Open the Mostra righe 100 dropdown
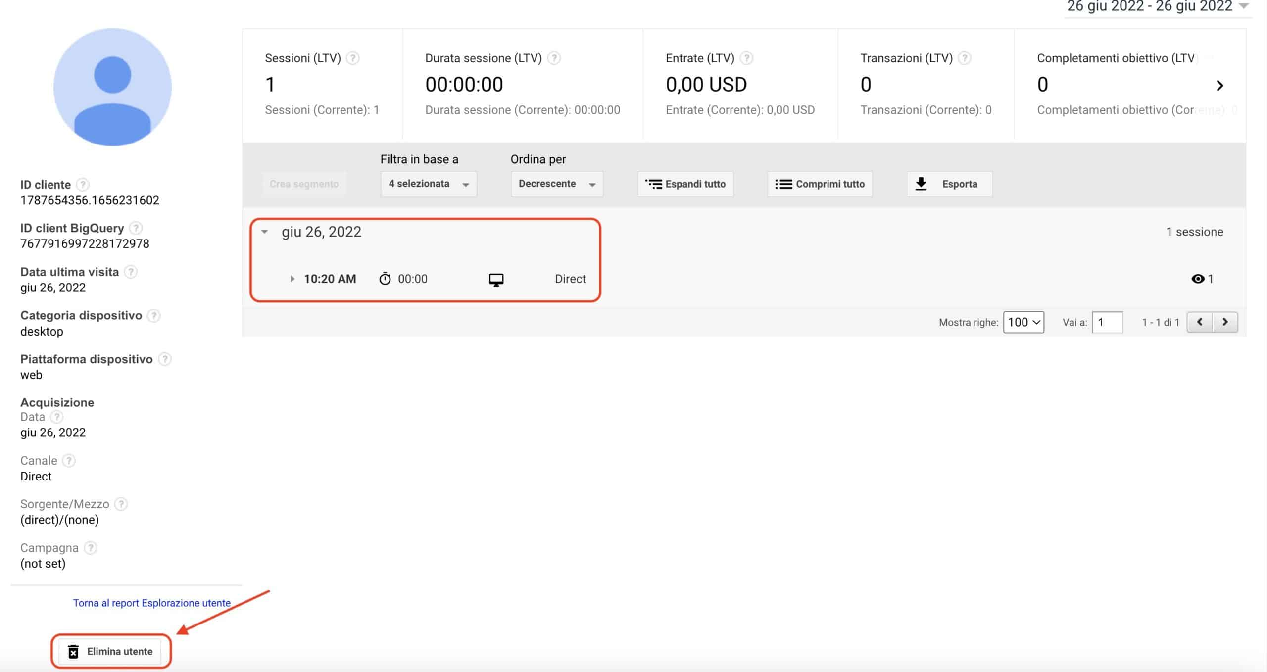 1023,322
